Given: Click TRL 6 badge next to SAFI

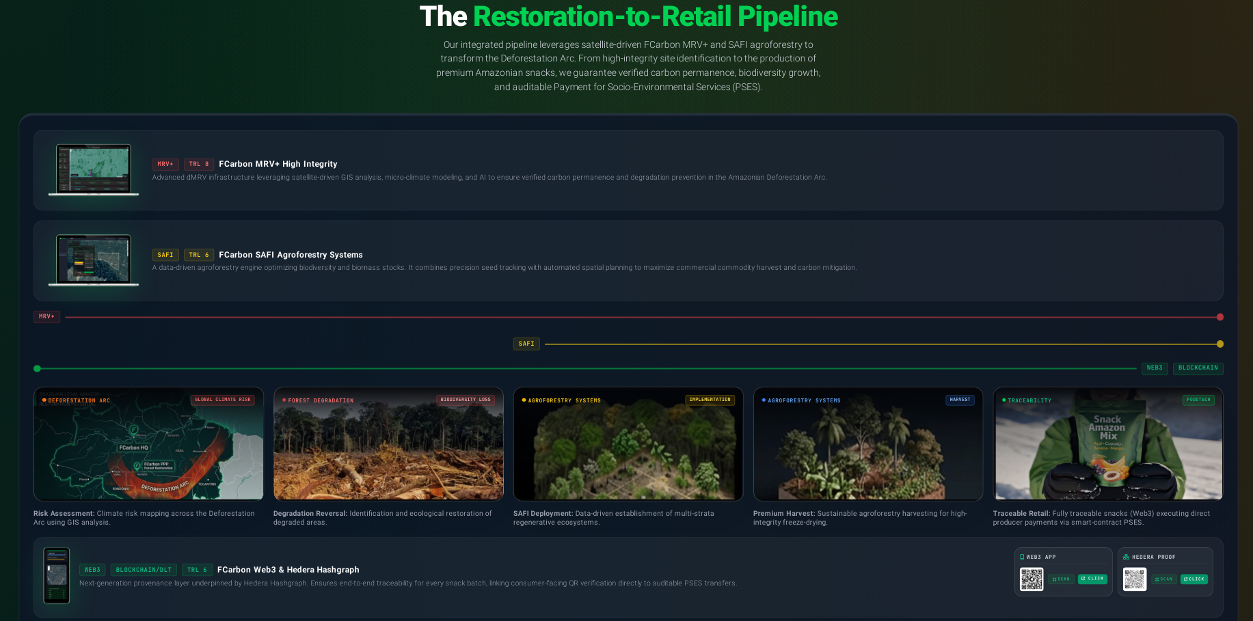Looking at the screenshot, I should click(x=199, y=255).
